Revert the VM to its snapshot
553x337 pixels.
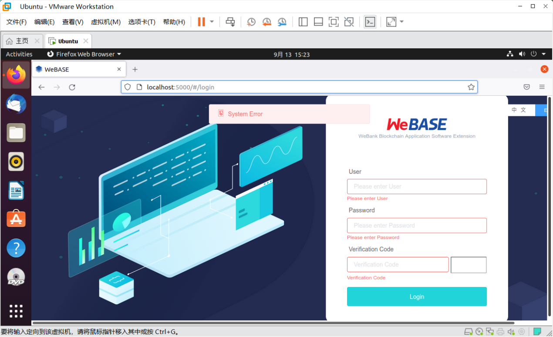(x=267, y=22)
